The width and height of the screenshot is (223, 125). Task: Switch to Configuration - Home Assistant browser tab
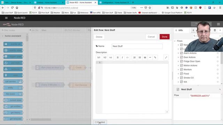click(x=114, y=2)
